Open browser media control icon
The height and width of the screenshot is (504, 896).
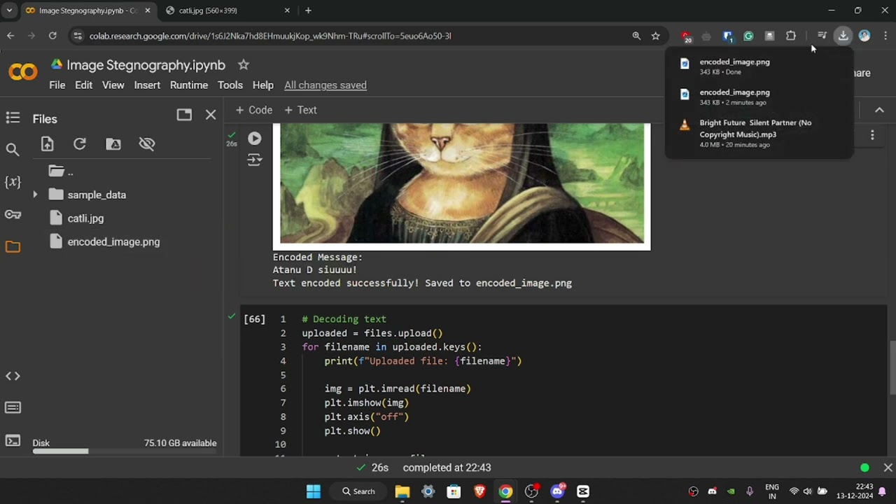pyautogui.click(x=822, y=36)
